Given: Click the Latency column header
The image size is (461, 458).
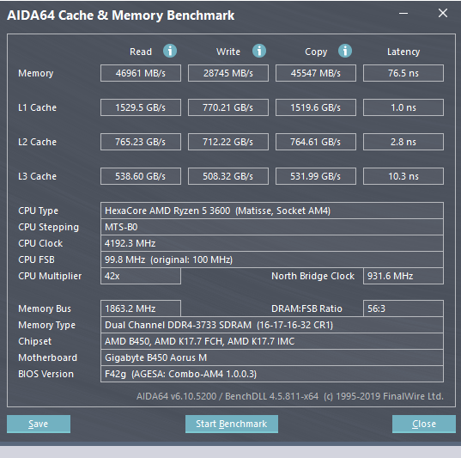Looking at the screenshot, I should (403, 52).
